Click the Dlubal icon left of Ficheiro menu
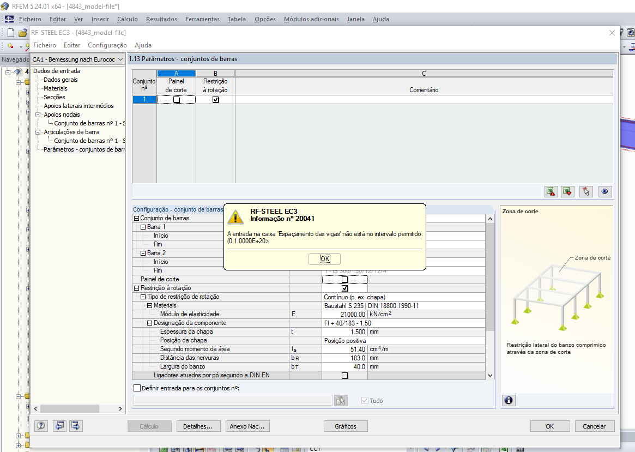The height and width of the screenshot is (452, 635). (x=9, y=19)
